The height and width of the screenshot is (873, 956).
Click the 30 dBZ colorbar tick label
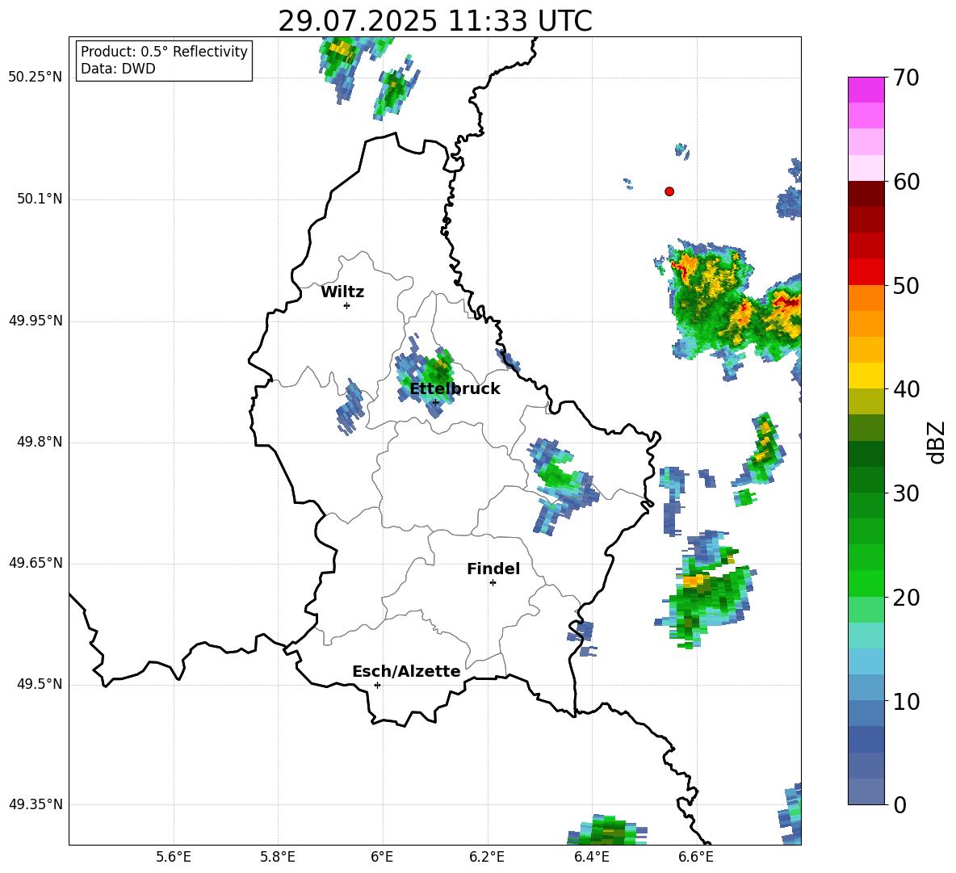pos(906,493)
